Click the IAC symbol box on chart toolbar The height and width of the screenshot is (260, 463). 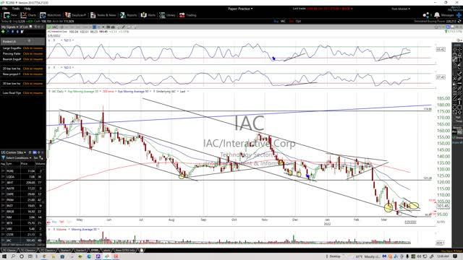click(56, 27)
